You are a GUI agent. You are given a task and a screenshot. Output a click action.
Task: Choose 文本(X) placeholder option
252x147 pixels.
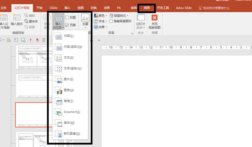point(70,57)
